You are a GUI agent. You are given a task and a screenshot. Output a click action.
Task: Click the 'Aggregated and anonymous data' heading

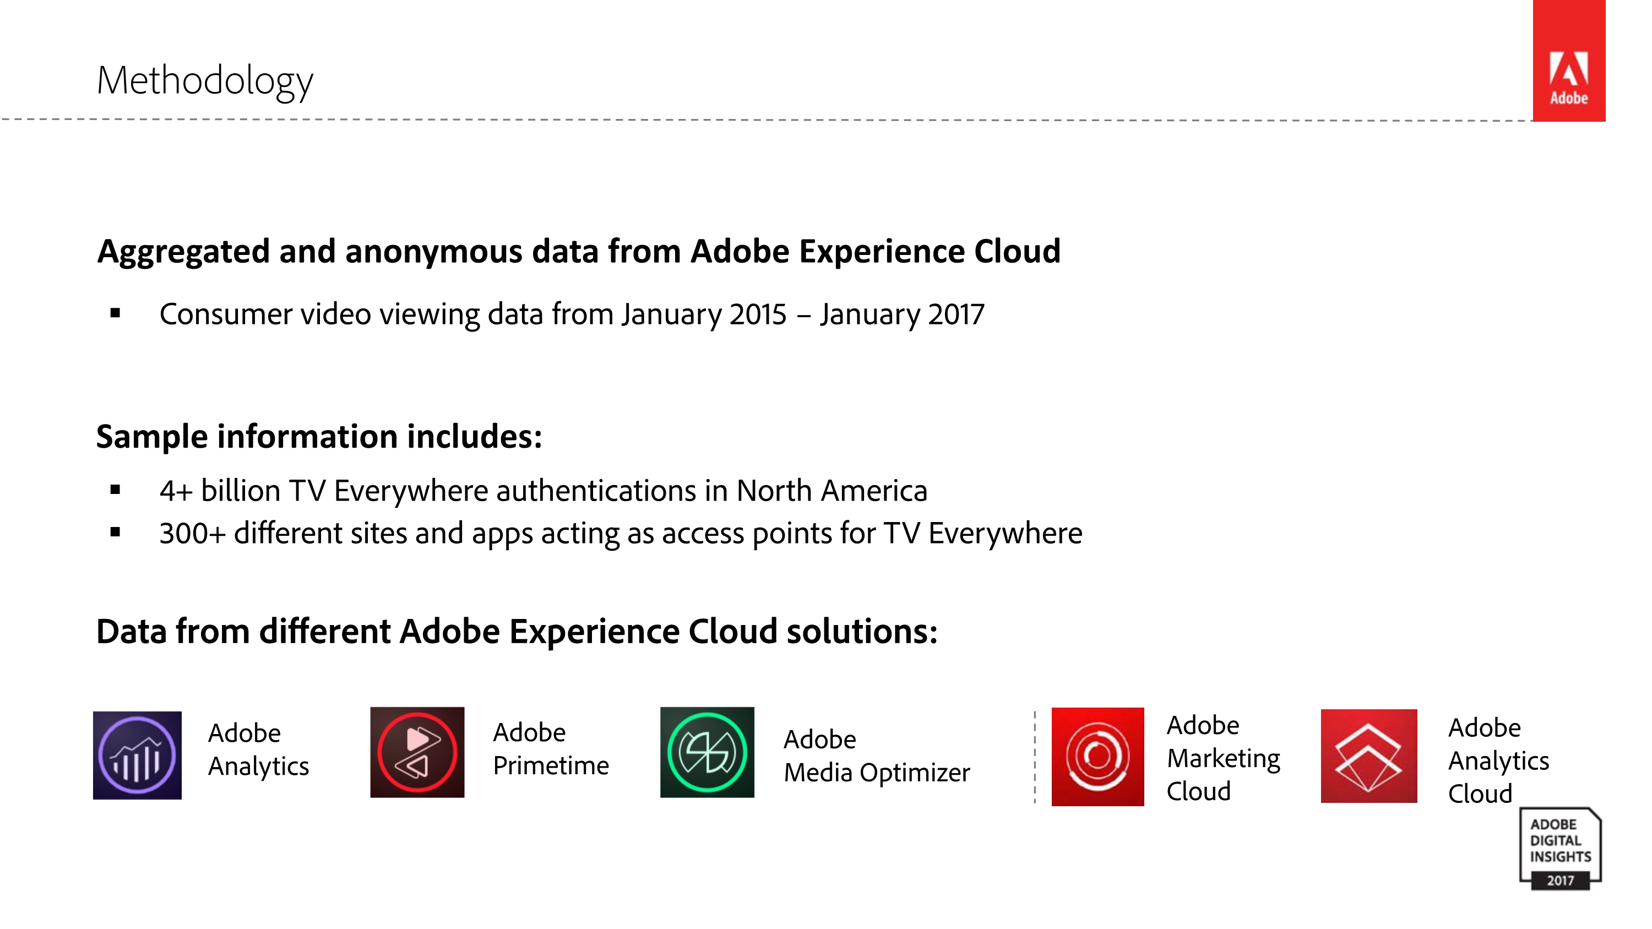click(578, 251)
